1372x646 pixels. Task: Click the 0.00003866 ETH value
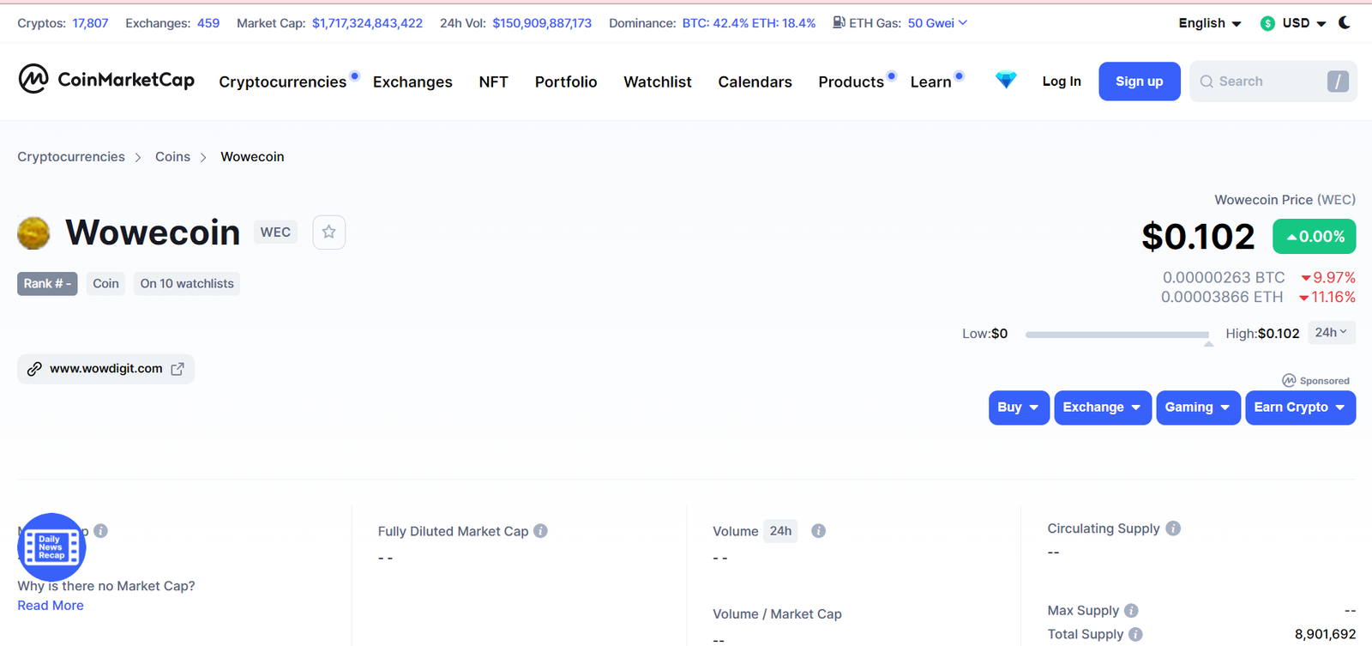click(1222, 298)
